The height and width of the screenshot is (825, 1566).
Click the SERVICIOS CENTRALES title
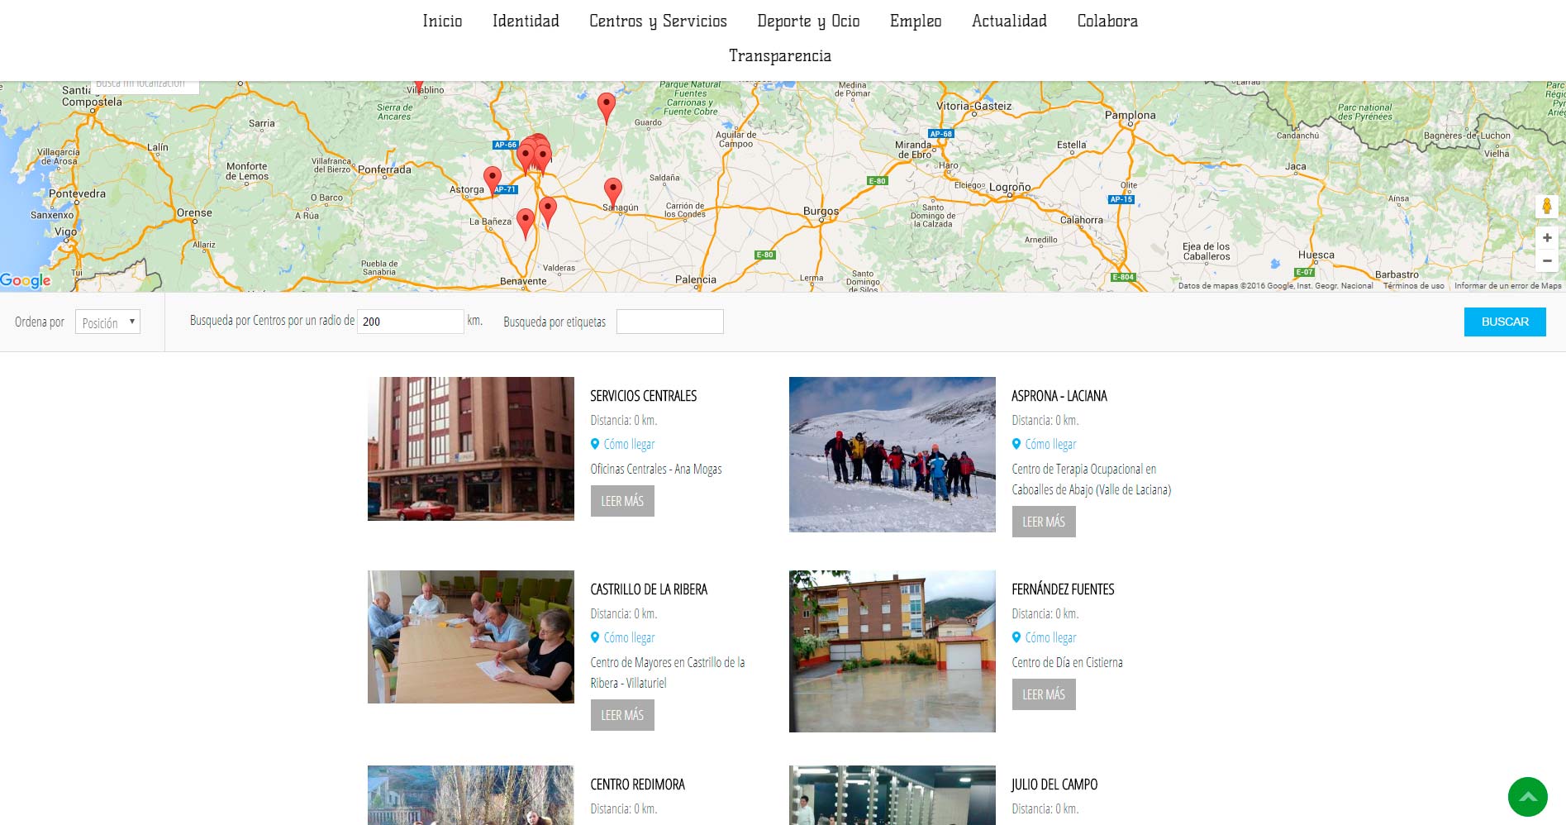(644, 396)
